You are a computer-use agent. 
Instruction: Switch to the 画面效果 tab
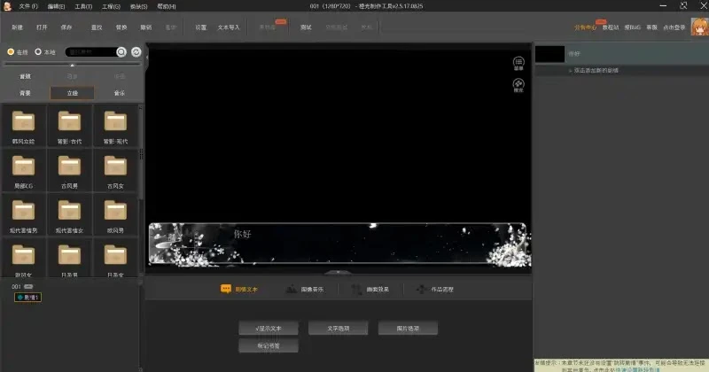(370, 290)
